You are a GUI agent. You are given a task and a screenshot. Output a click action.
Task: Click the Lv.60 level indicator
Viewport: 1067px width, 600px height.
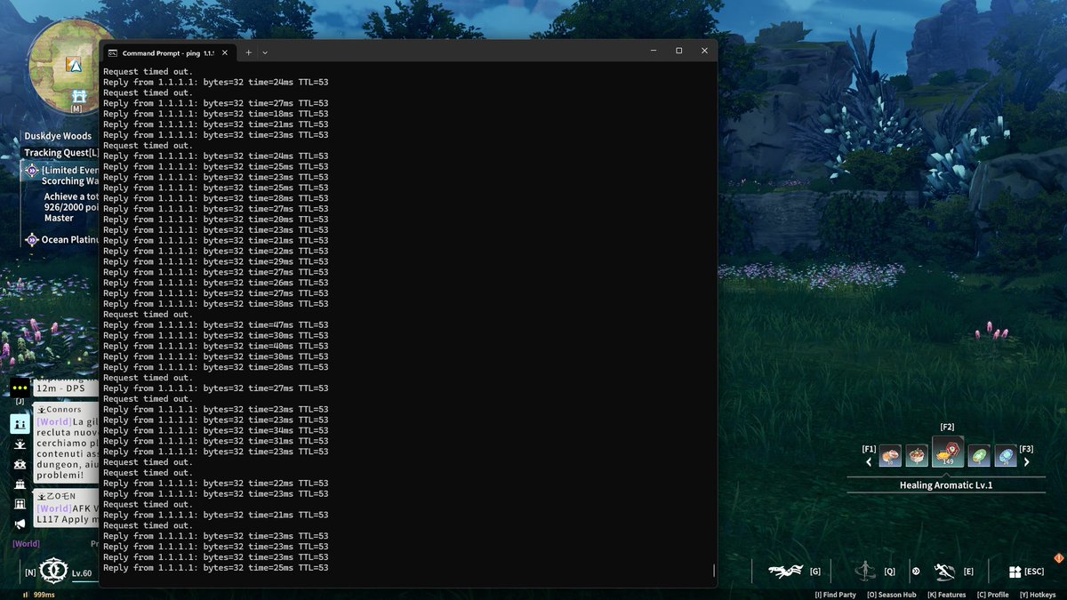coord(82,573)
